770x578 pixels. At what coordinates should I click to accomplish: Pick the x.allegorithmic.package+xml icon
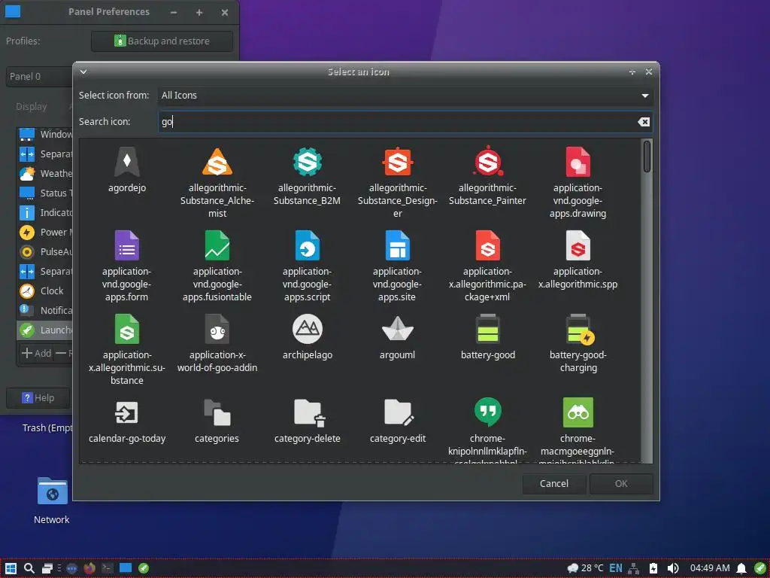(487, 266)
